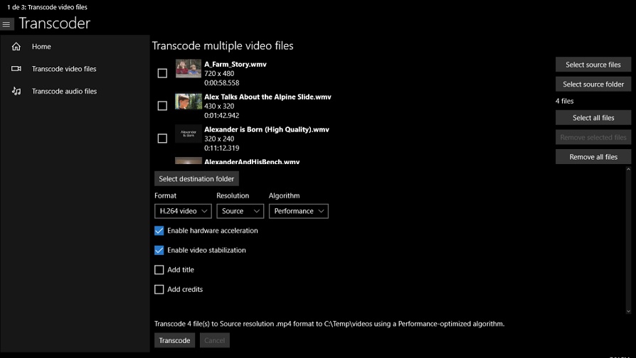Click the A_Farm_Story.wmv thumbnail

tap(189, 69)
